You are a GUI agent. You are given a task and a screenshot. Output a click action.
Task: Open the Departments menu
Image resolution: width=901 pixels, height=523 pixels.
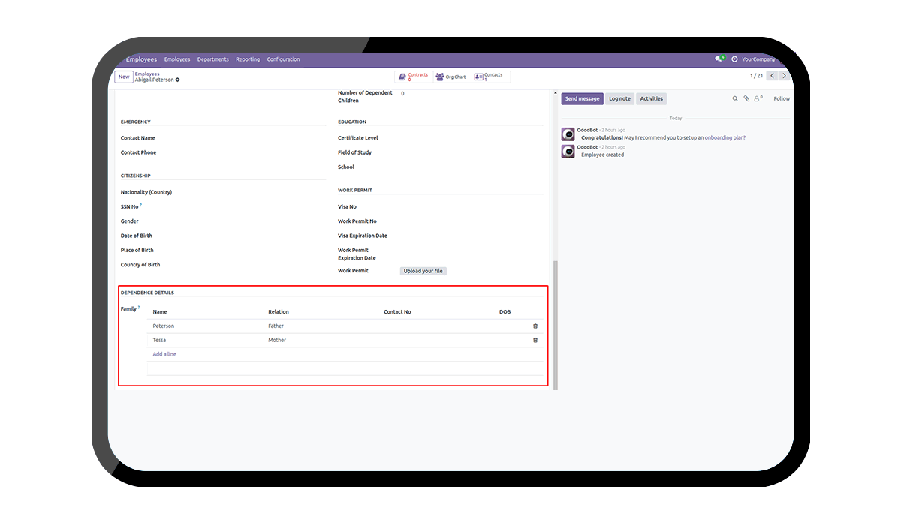(x=213, y=59)
